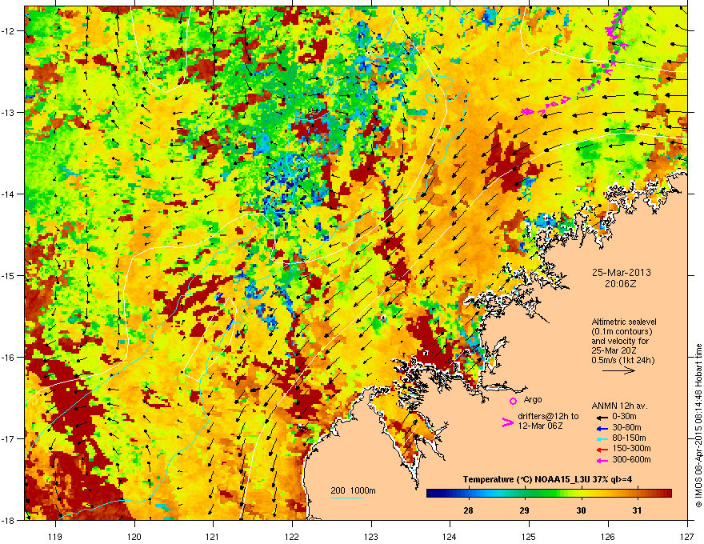Click the longitude axis label 127

pos(687,537)
